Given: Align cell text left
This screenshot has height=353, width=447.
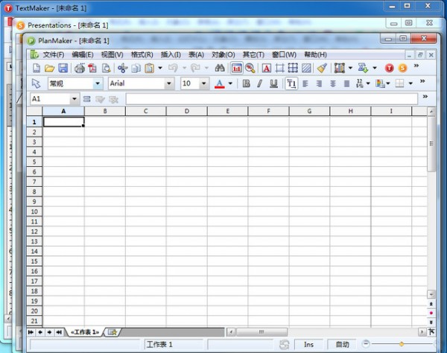Looking at the screenshot, I should (305, 83).
